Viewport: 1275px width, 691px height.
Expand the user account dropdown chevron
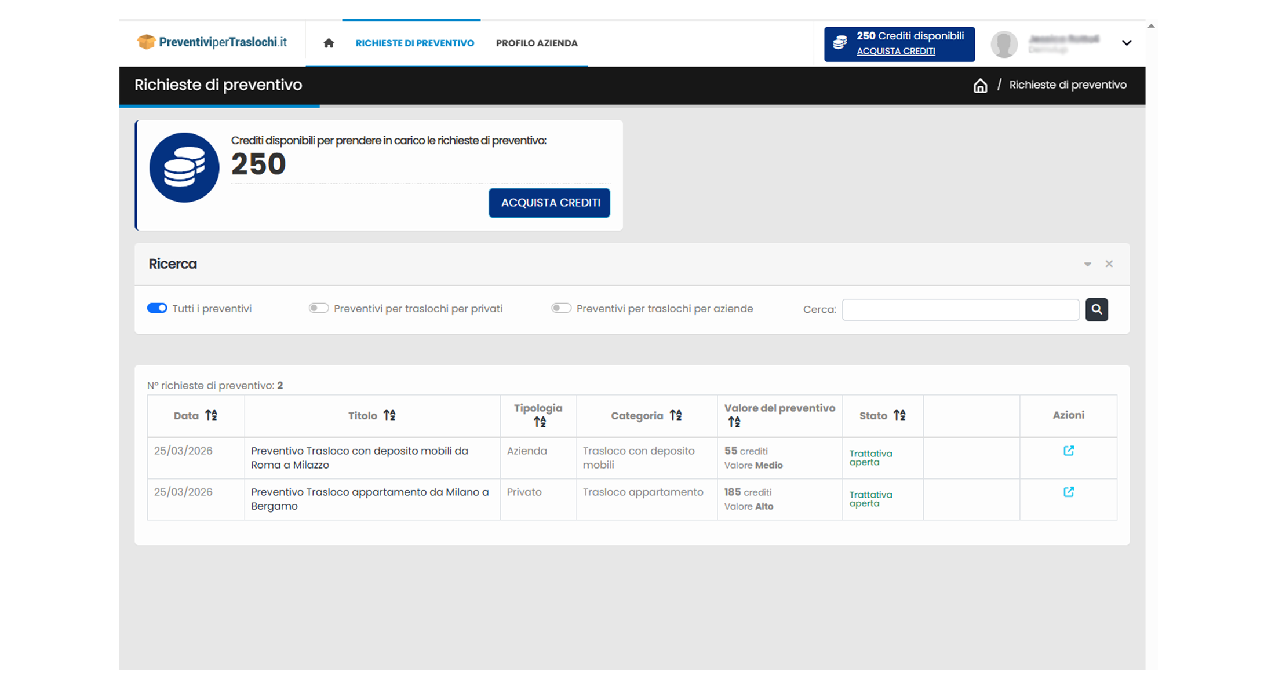(1127, 43)
